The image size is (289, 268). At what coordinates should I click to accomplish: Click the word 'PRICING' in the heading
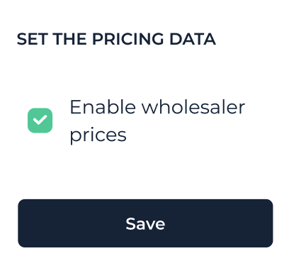click(x=127, y=39)
